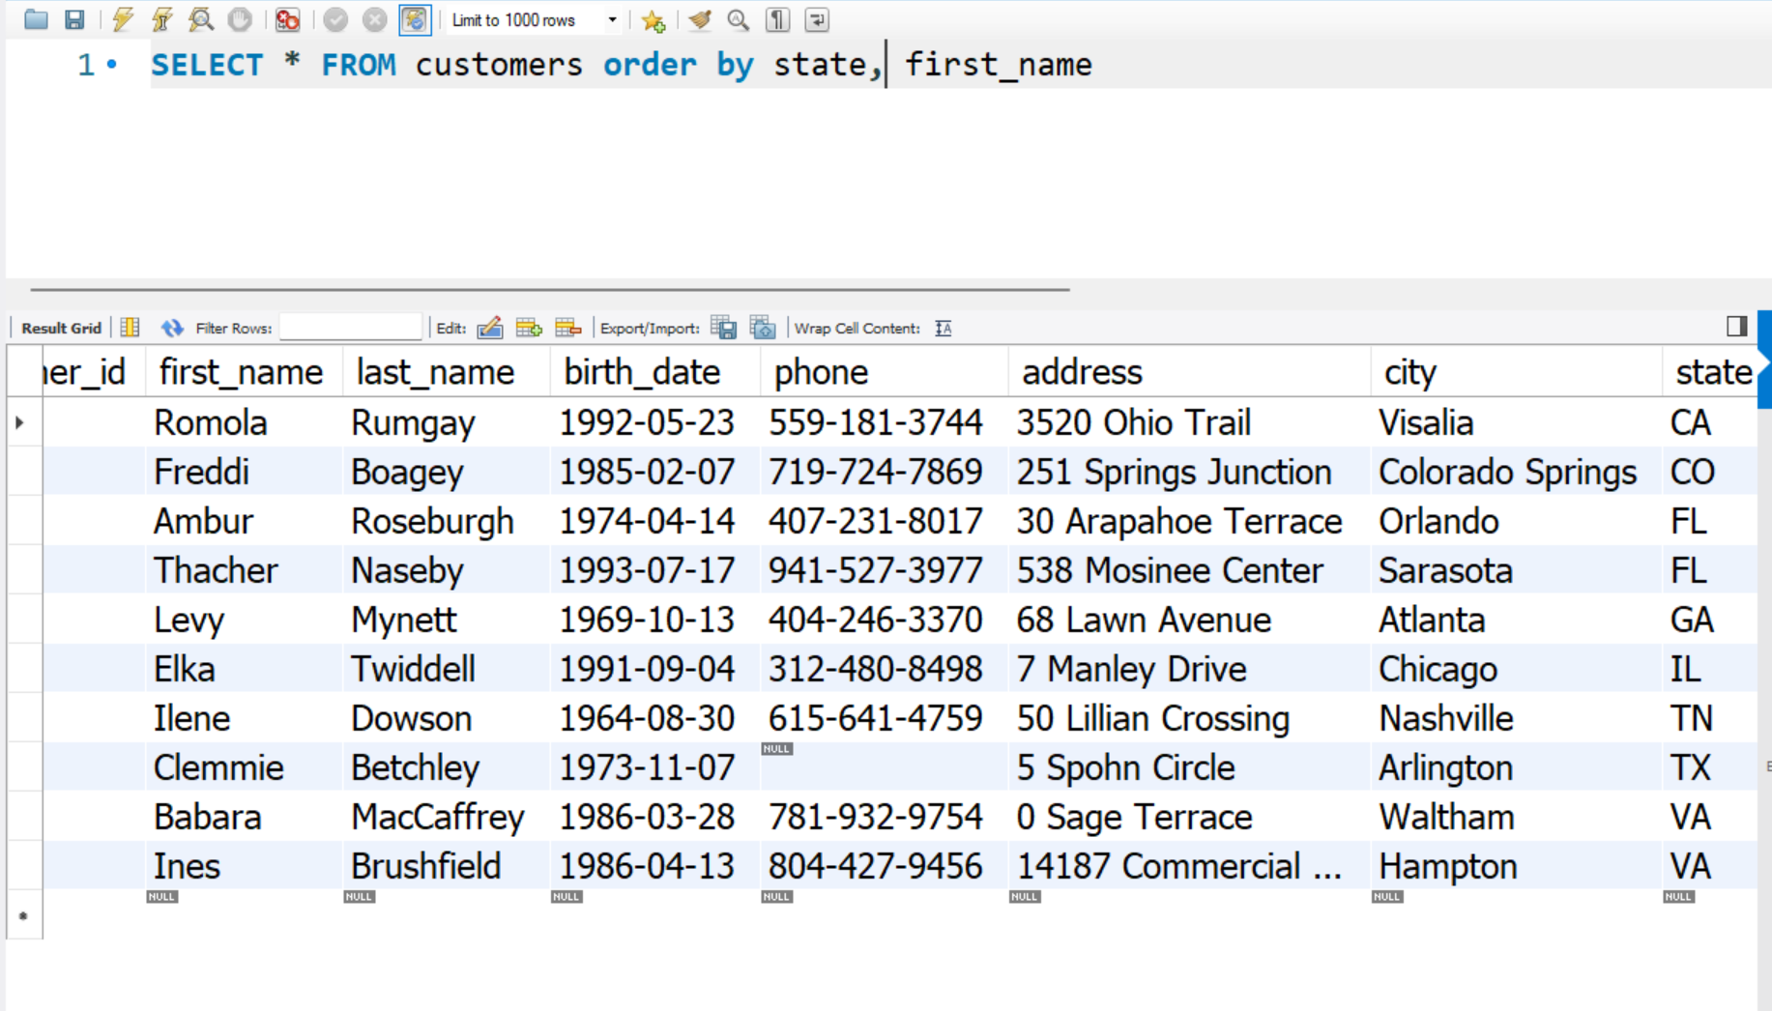Edit current row pencil icon
This screenshot has width=1772, height=1011.
490,328
